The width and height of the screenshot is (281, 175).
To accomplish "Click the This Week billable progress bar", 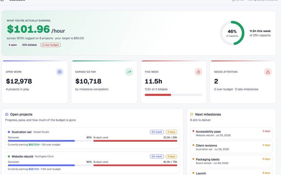I will tap(174, 95).
